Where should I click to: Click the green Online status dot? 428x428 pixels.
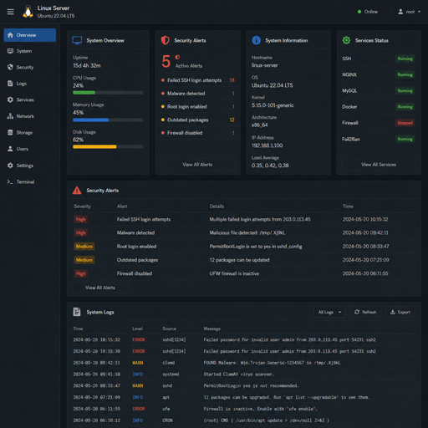[359, 12]
